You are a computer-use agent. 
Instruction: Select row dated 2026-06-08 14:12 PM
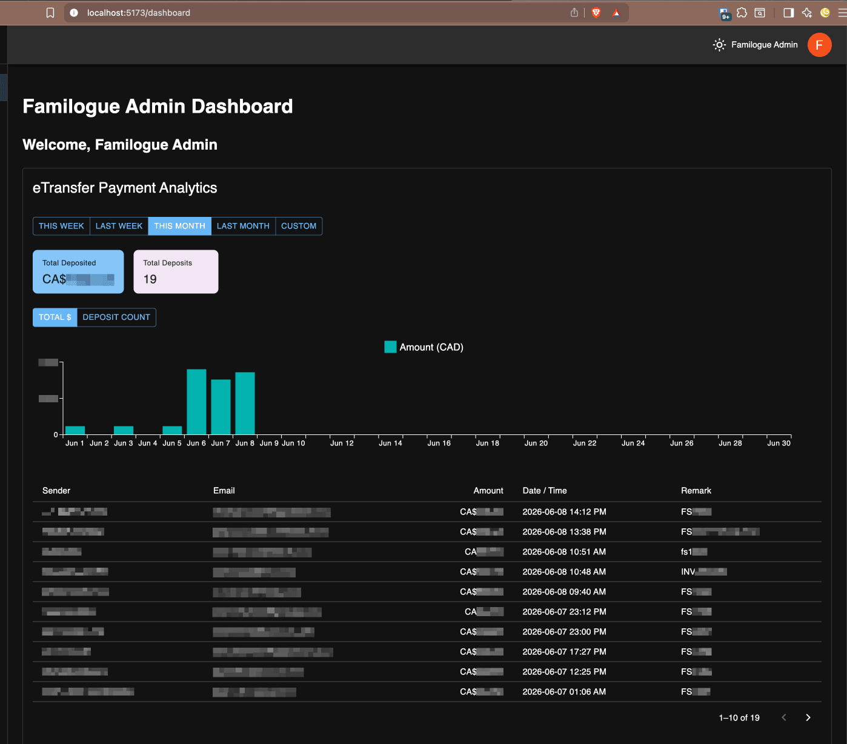point(427,512)
